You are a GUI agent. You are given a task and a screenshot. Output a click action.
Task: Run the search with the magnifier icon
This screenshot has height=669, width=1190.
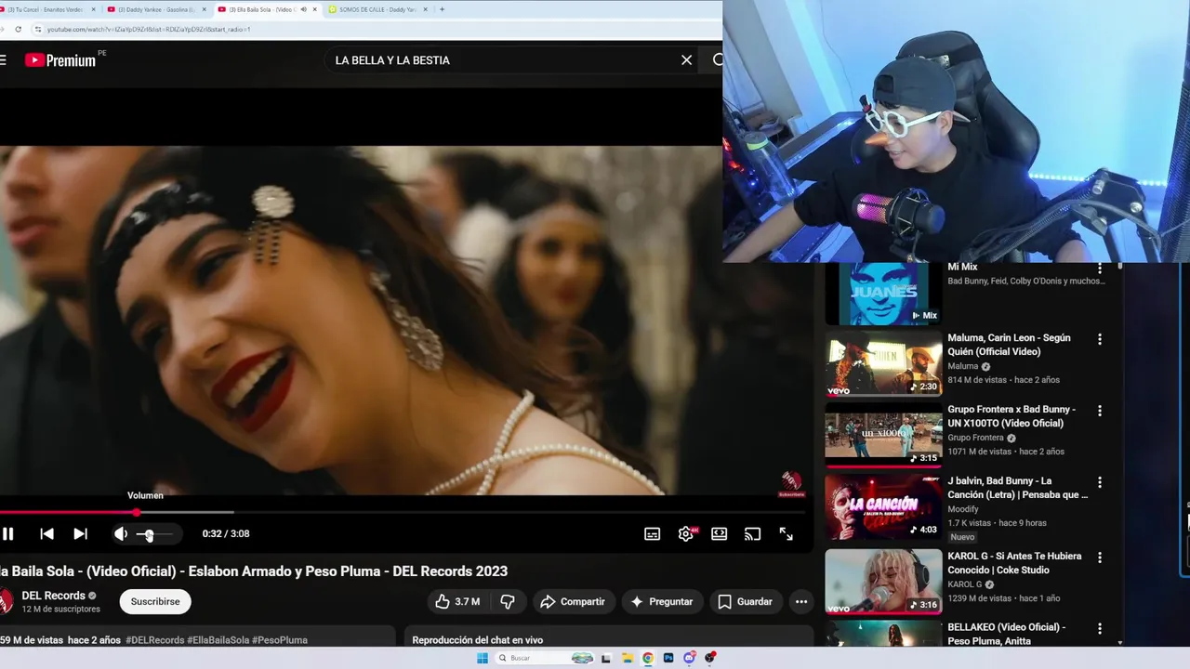(x=718, y=59)
